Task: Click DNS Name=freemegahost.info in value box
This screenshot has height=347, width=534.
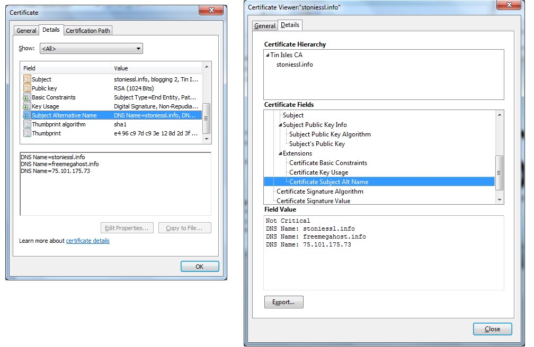Action: [59, 164]
